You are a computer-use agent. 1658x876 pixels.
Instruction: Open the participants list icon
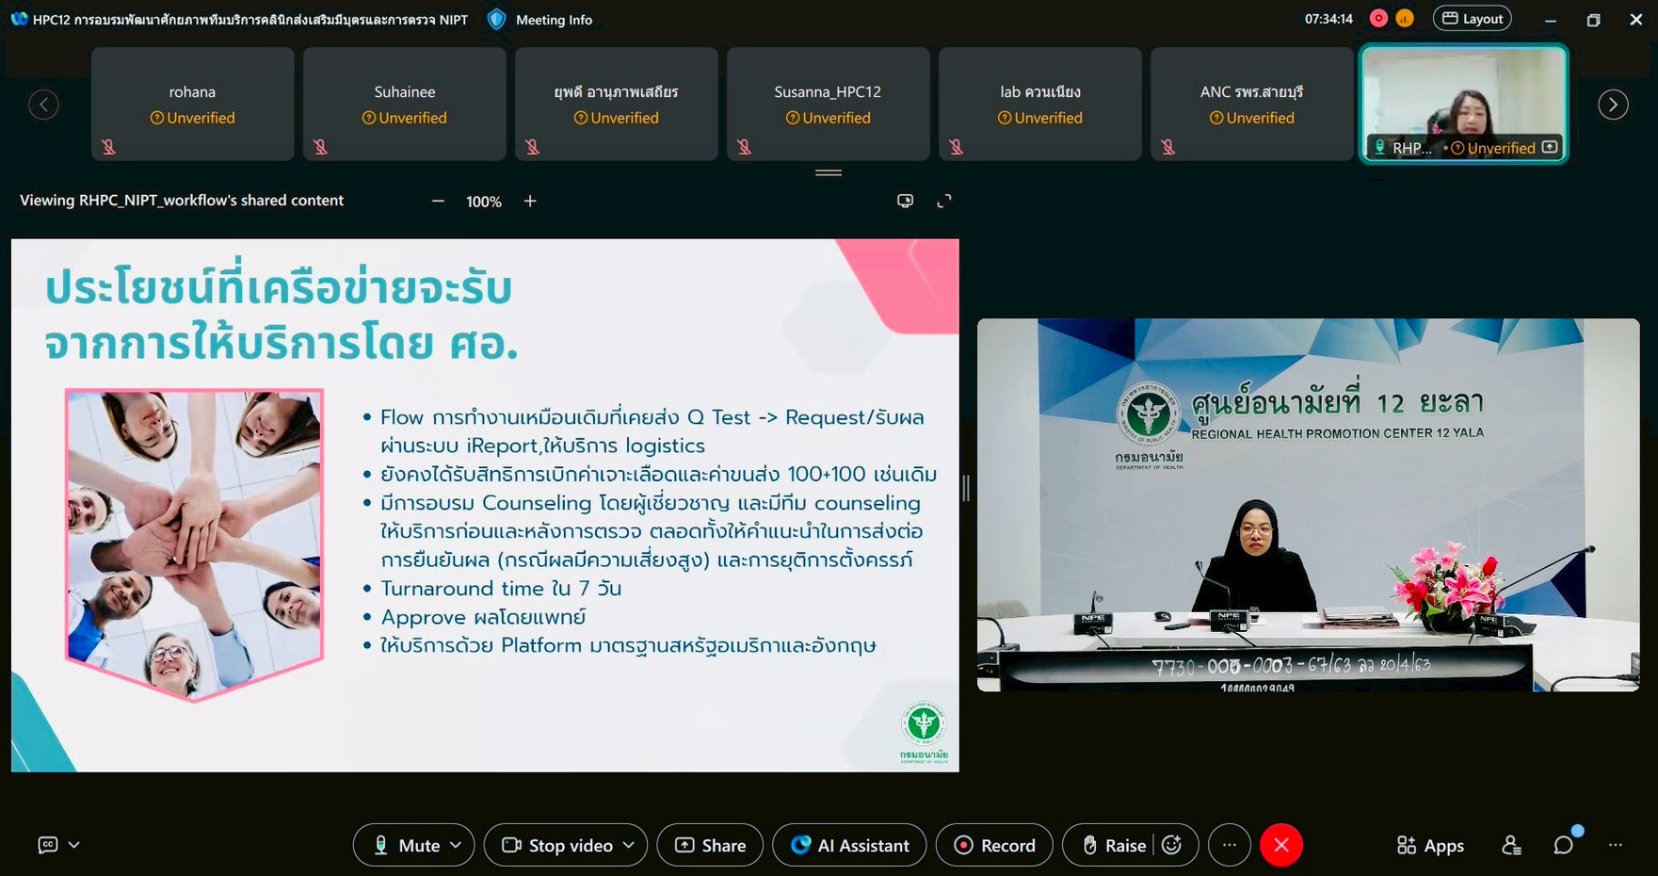point(1511,845)
